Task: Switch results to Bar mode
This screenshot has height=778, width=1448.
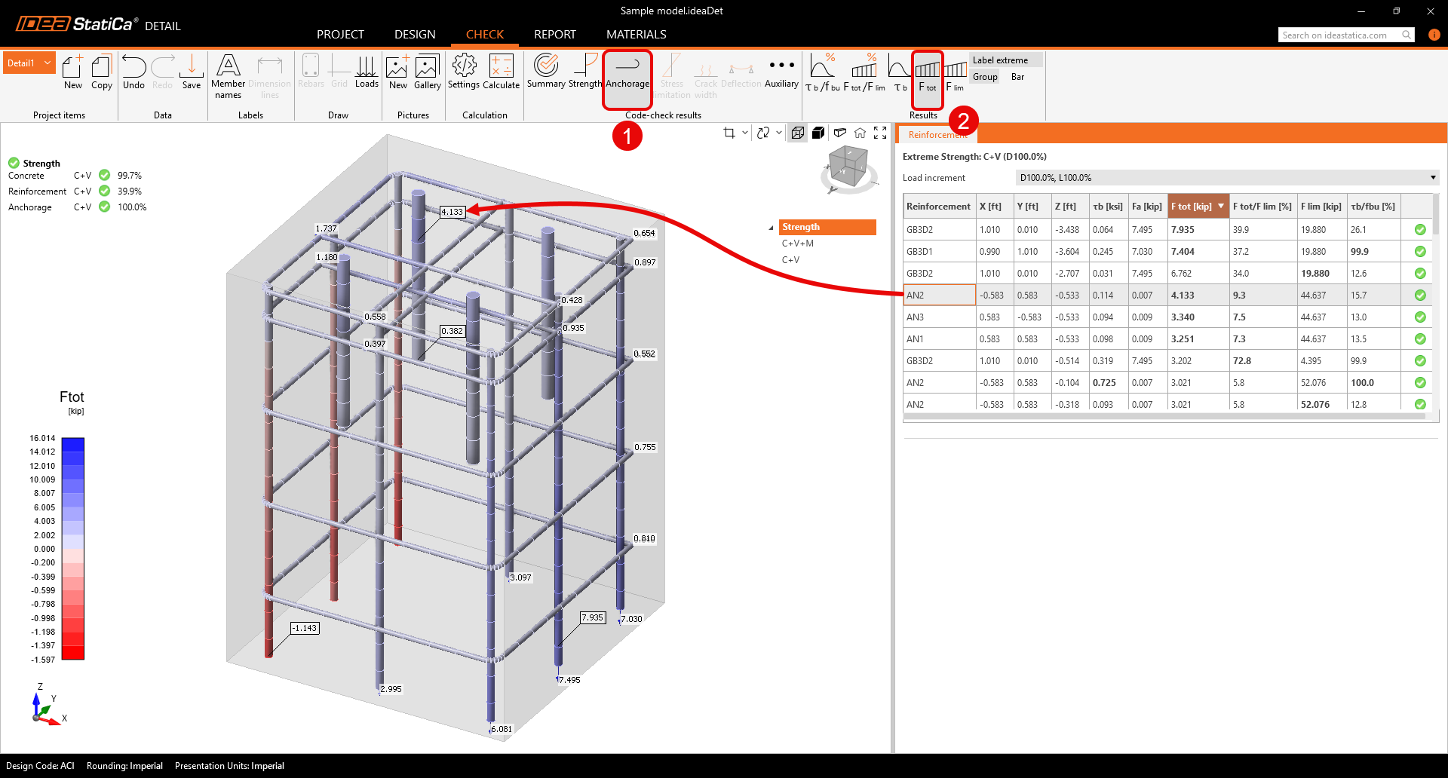Action: click(x=1017, y=77)
